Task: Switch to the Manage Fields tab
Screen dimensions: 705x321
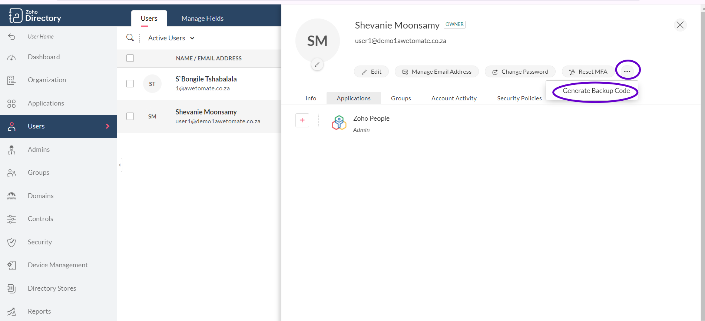Action: pyautogui.click(x=202, y=18)
